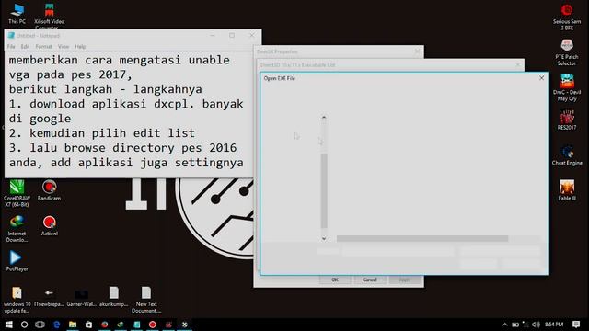The height and width of the screenshot is (331, 589).
Task: Launch the PES2017 desktop shortcut
Action: (567, 120)
